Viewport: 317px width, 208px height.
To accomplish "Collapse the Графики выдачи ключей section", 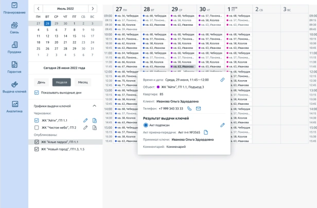I will 94,106.
